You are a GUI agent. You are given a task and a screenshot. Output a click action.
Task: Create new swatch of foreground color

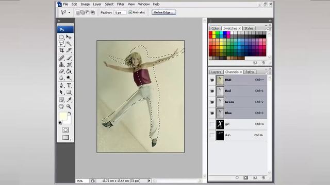tap(255, 63)
